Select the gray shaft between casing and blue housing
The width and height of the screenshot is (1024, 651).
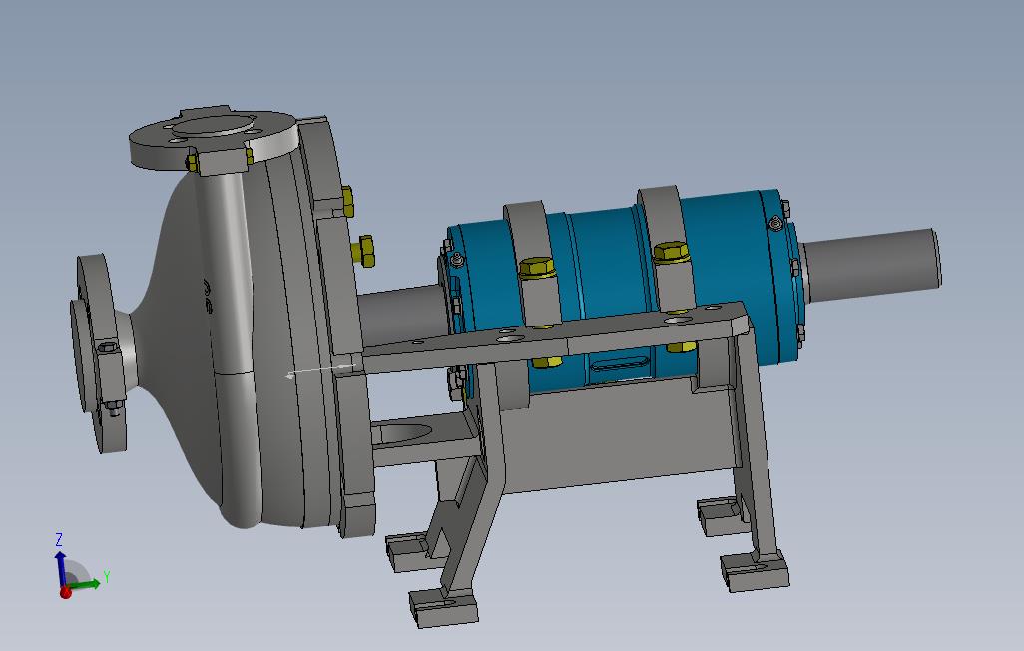pyautogui.click(x=401, y=317)
